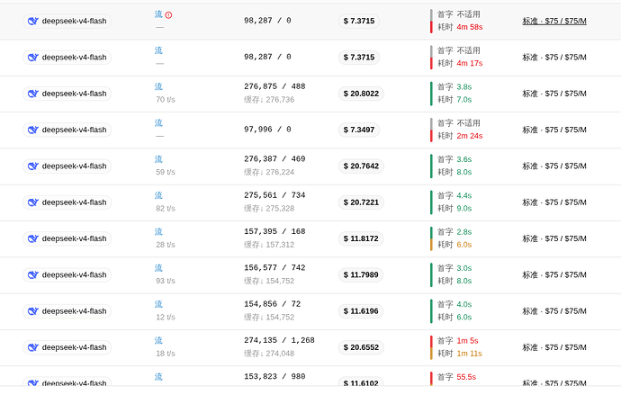The height and width of the screenshot is (395, 621).
Task: Click whale icon in the 12 t/s row
Action: [x=33, y=311]
